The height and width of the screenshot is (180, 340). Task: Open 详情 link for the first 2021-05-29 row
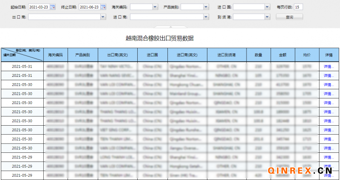click(x=329, y=157)
